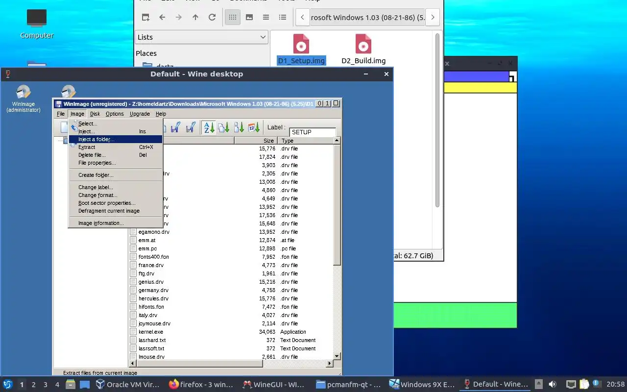The width and height of the screenshot is (627, 392).
Task: Open WinImage (administrator) desktop shortcut
Action: (23, 98)
